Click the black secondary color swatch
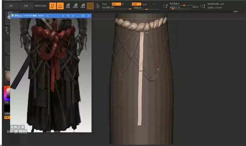This screenshot has width=246, height=146. [x=7, y=108]
